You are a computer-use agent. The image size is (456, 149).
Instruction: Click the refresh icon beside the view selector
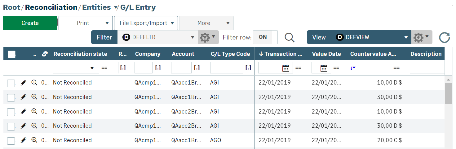click(x=444, y=37)
